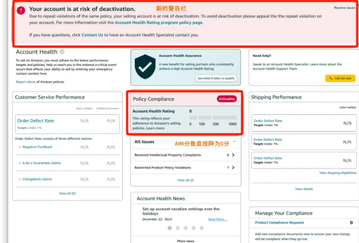Viewport: 359px width, 243px height.
Task: Click the Account Health Rating value 0
Action: [x=191, y=111]
